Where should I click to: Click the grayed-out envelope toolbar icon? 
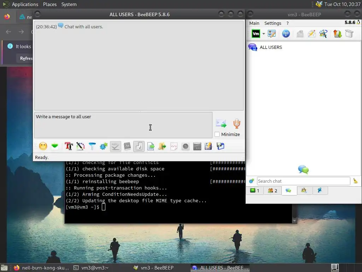tap(300, 34)
